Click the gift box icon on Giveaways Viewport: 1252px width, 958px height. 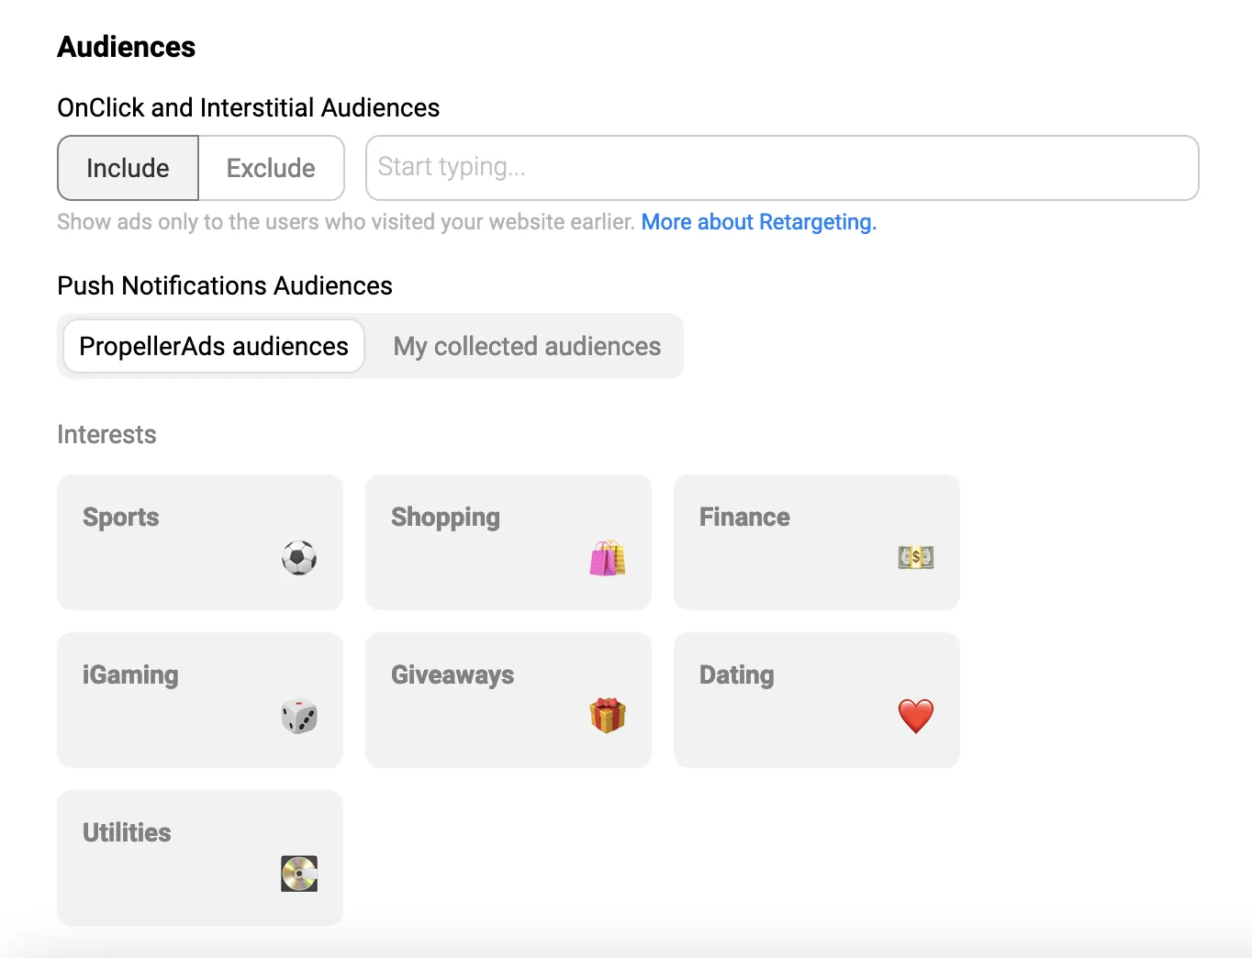tap(608, 715)
